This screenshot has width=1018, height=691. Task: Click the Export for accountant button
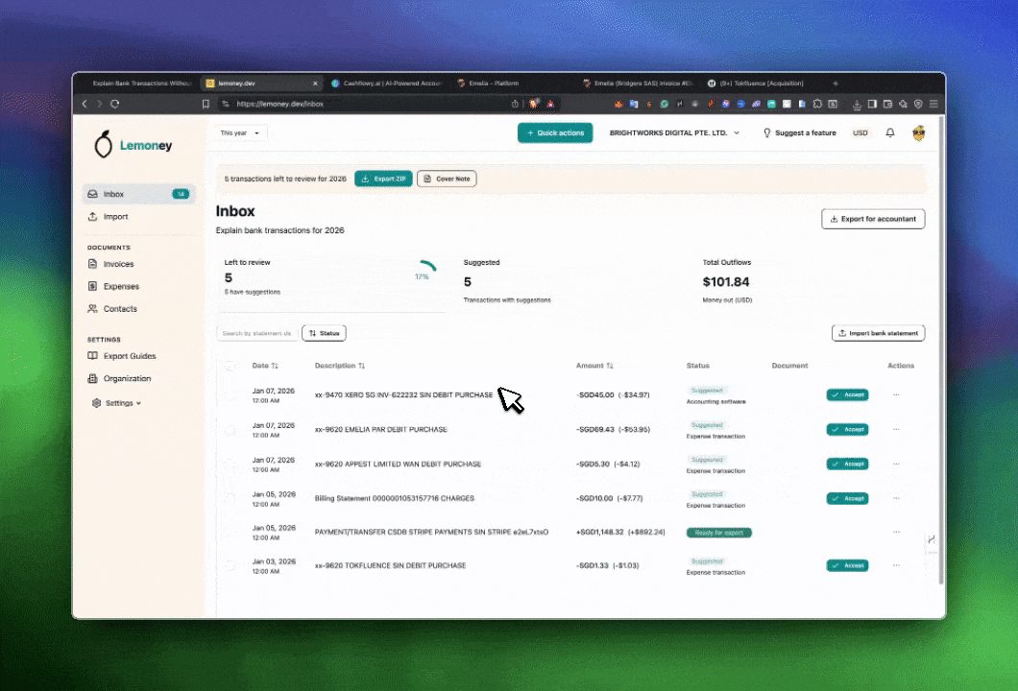(873, 219)
